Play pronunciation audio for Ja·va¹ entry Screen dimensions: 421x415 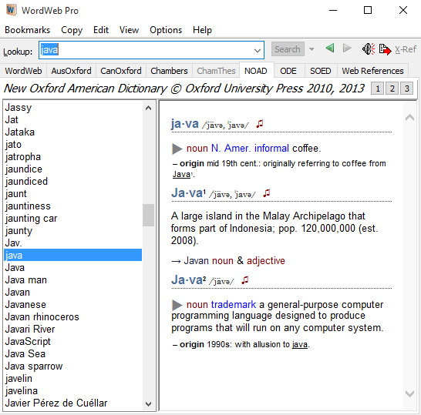point(266,193)
